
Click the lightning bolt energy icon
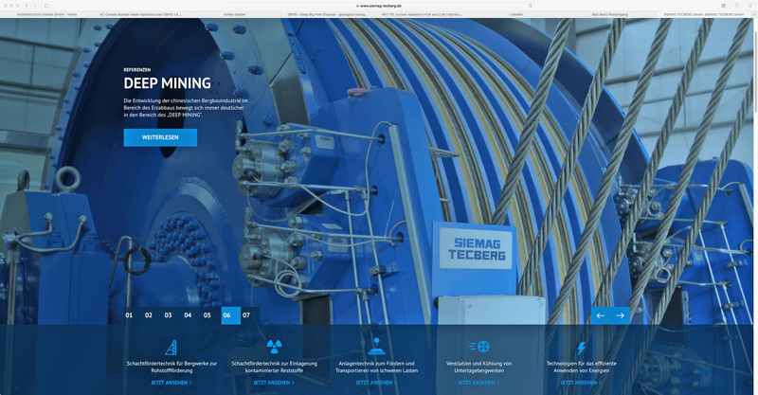(x=581, y=347)
